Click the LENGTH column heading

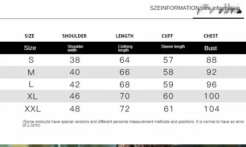(x=125, y=36)
